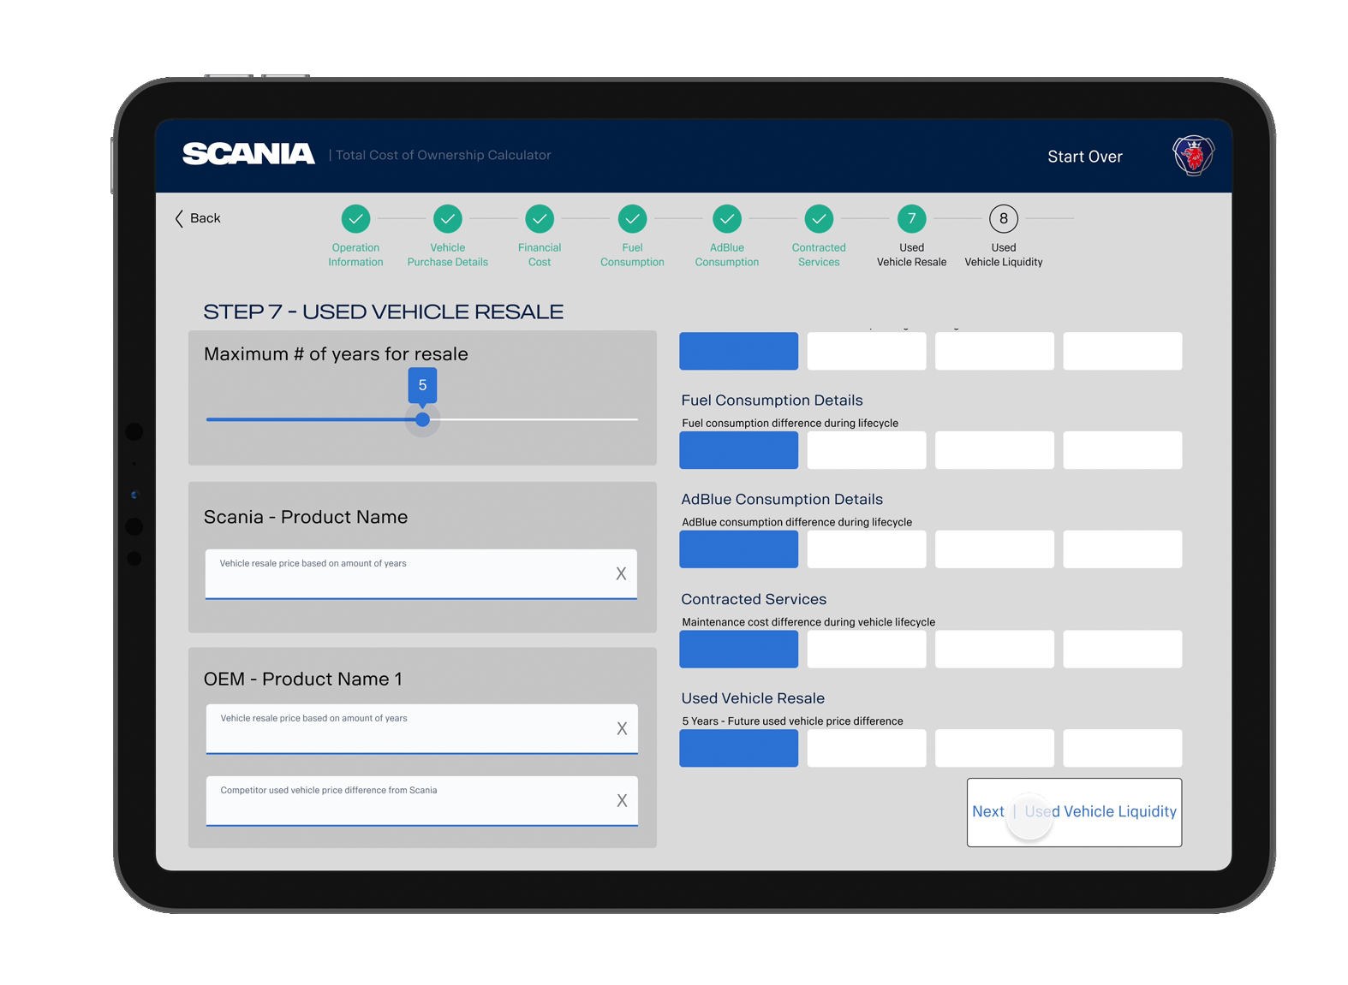The height and width of the screenshot is (985, 1348).
Task: Select step 7 Used Vehicle Resale circle
Action: click(911, 218)
